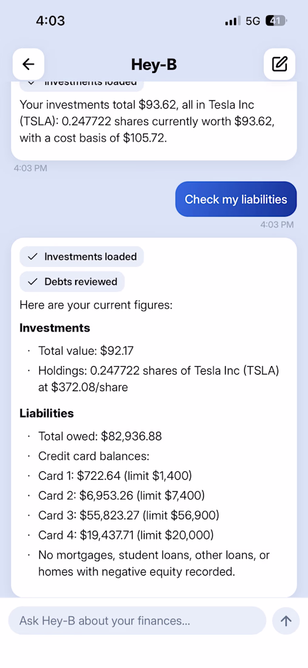The height and width of the screenshot is (668, 308).
Task: Focus the Ask Hey-B about your finances field
Action: pyautogui.click(x=137, y=621)
